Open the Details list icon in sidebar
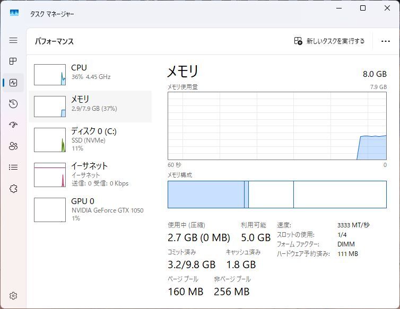Image resolution: width=400 pixels, height=309 pixels. [x=13, y=167]
